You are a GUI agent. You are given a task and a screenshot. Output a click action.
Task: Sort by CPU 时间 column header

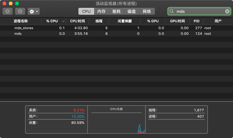pos(77,21)
